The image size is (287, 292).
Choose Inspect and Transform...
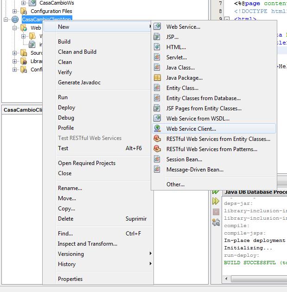coord(88,244)
